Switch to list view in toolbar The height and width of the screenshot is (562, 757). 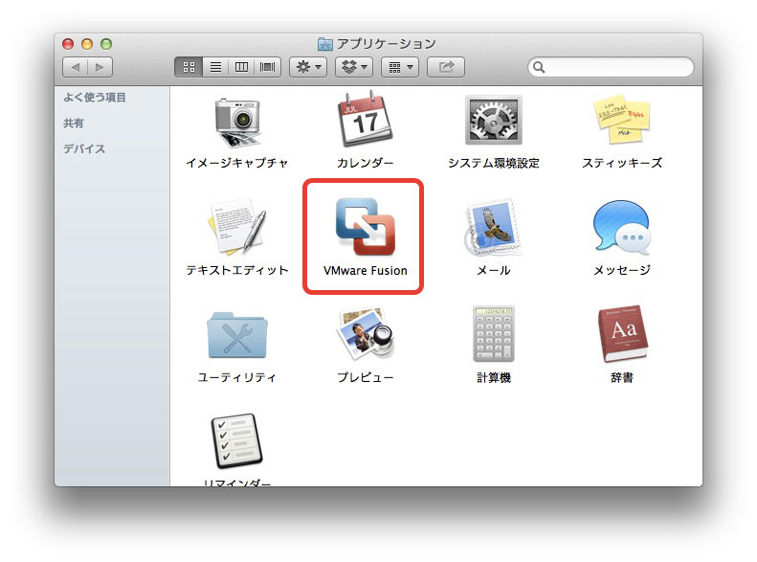pos(215,67)
